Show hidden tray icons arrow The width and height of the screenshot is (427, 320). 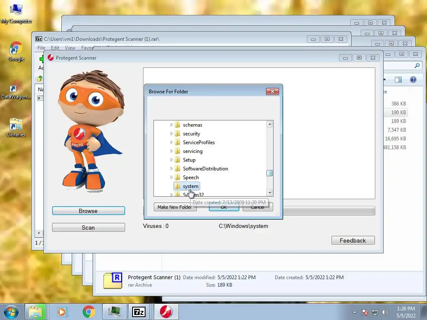(x=354, y=312)
